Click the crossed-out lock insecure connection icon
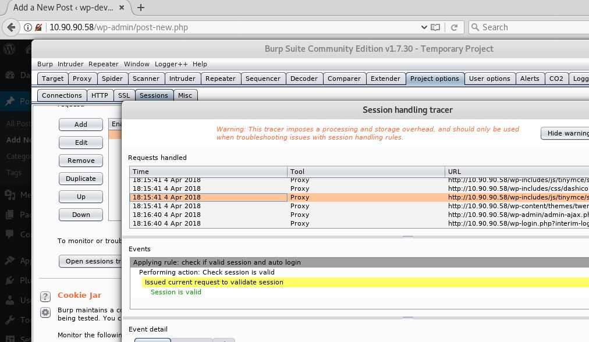Image resolution: width=589 pixels, height=342 pixels. pos(38,27)
